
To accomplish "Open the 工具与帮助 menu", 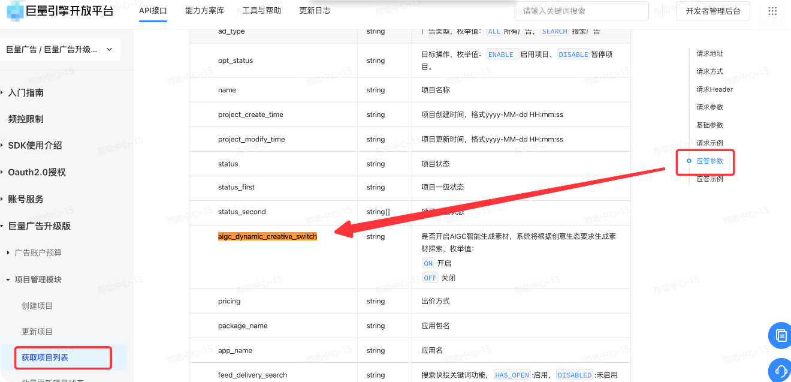I will pos(261,11).
